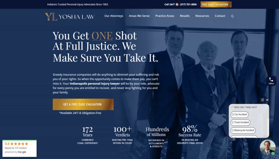This screenshot has width=279, height=159.
Task: Open the search magnifier icon in navigation
Action: tap(232, 16)
